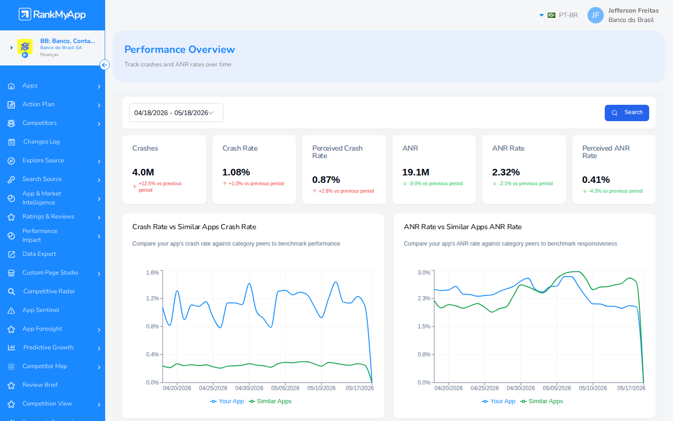Click the Jefferson Freitas user name

pos(633,11)
